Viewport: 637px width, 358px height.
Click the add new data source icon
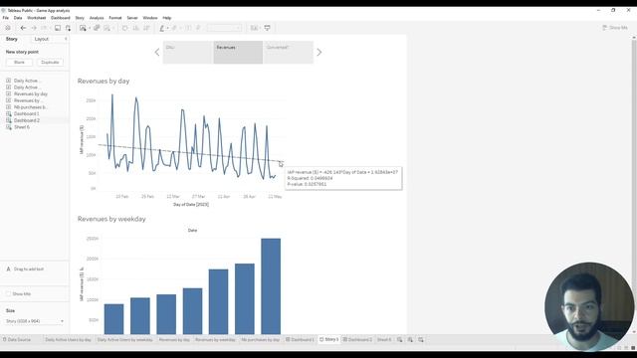pos(68,28)
